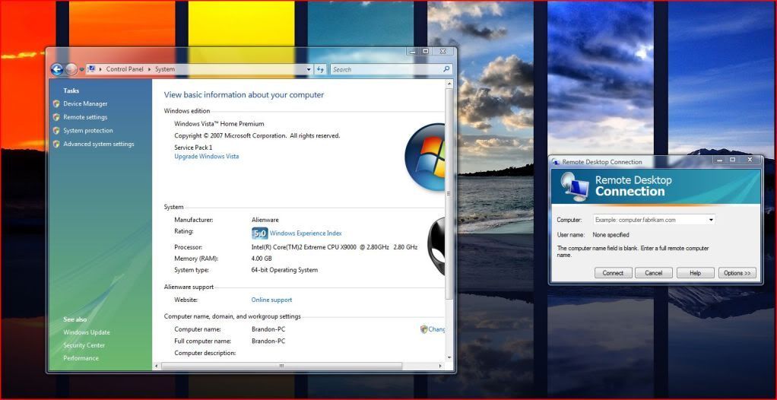Click the horizontal scrollbar thumb in System window
The image size is (777, 400).
(281, 367)
